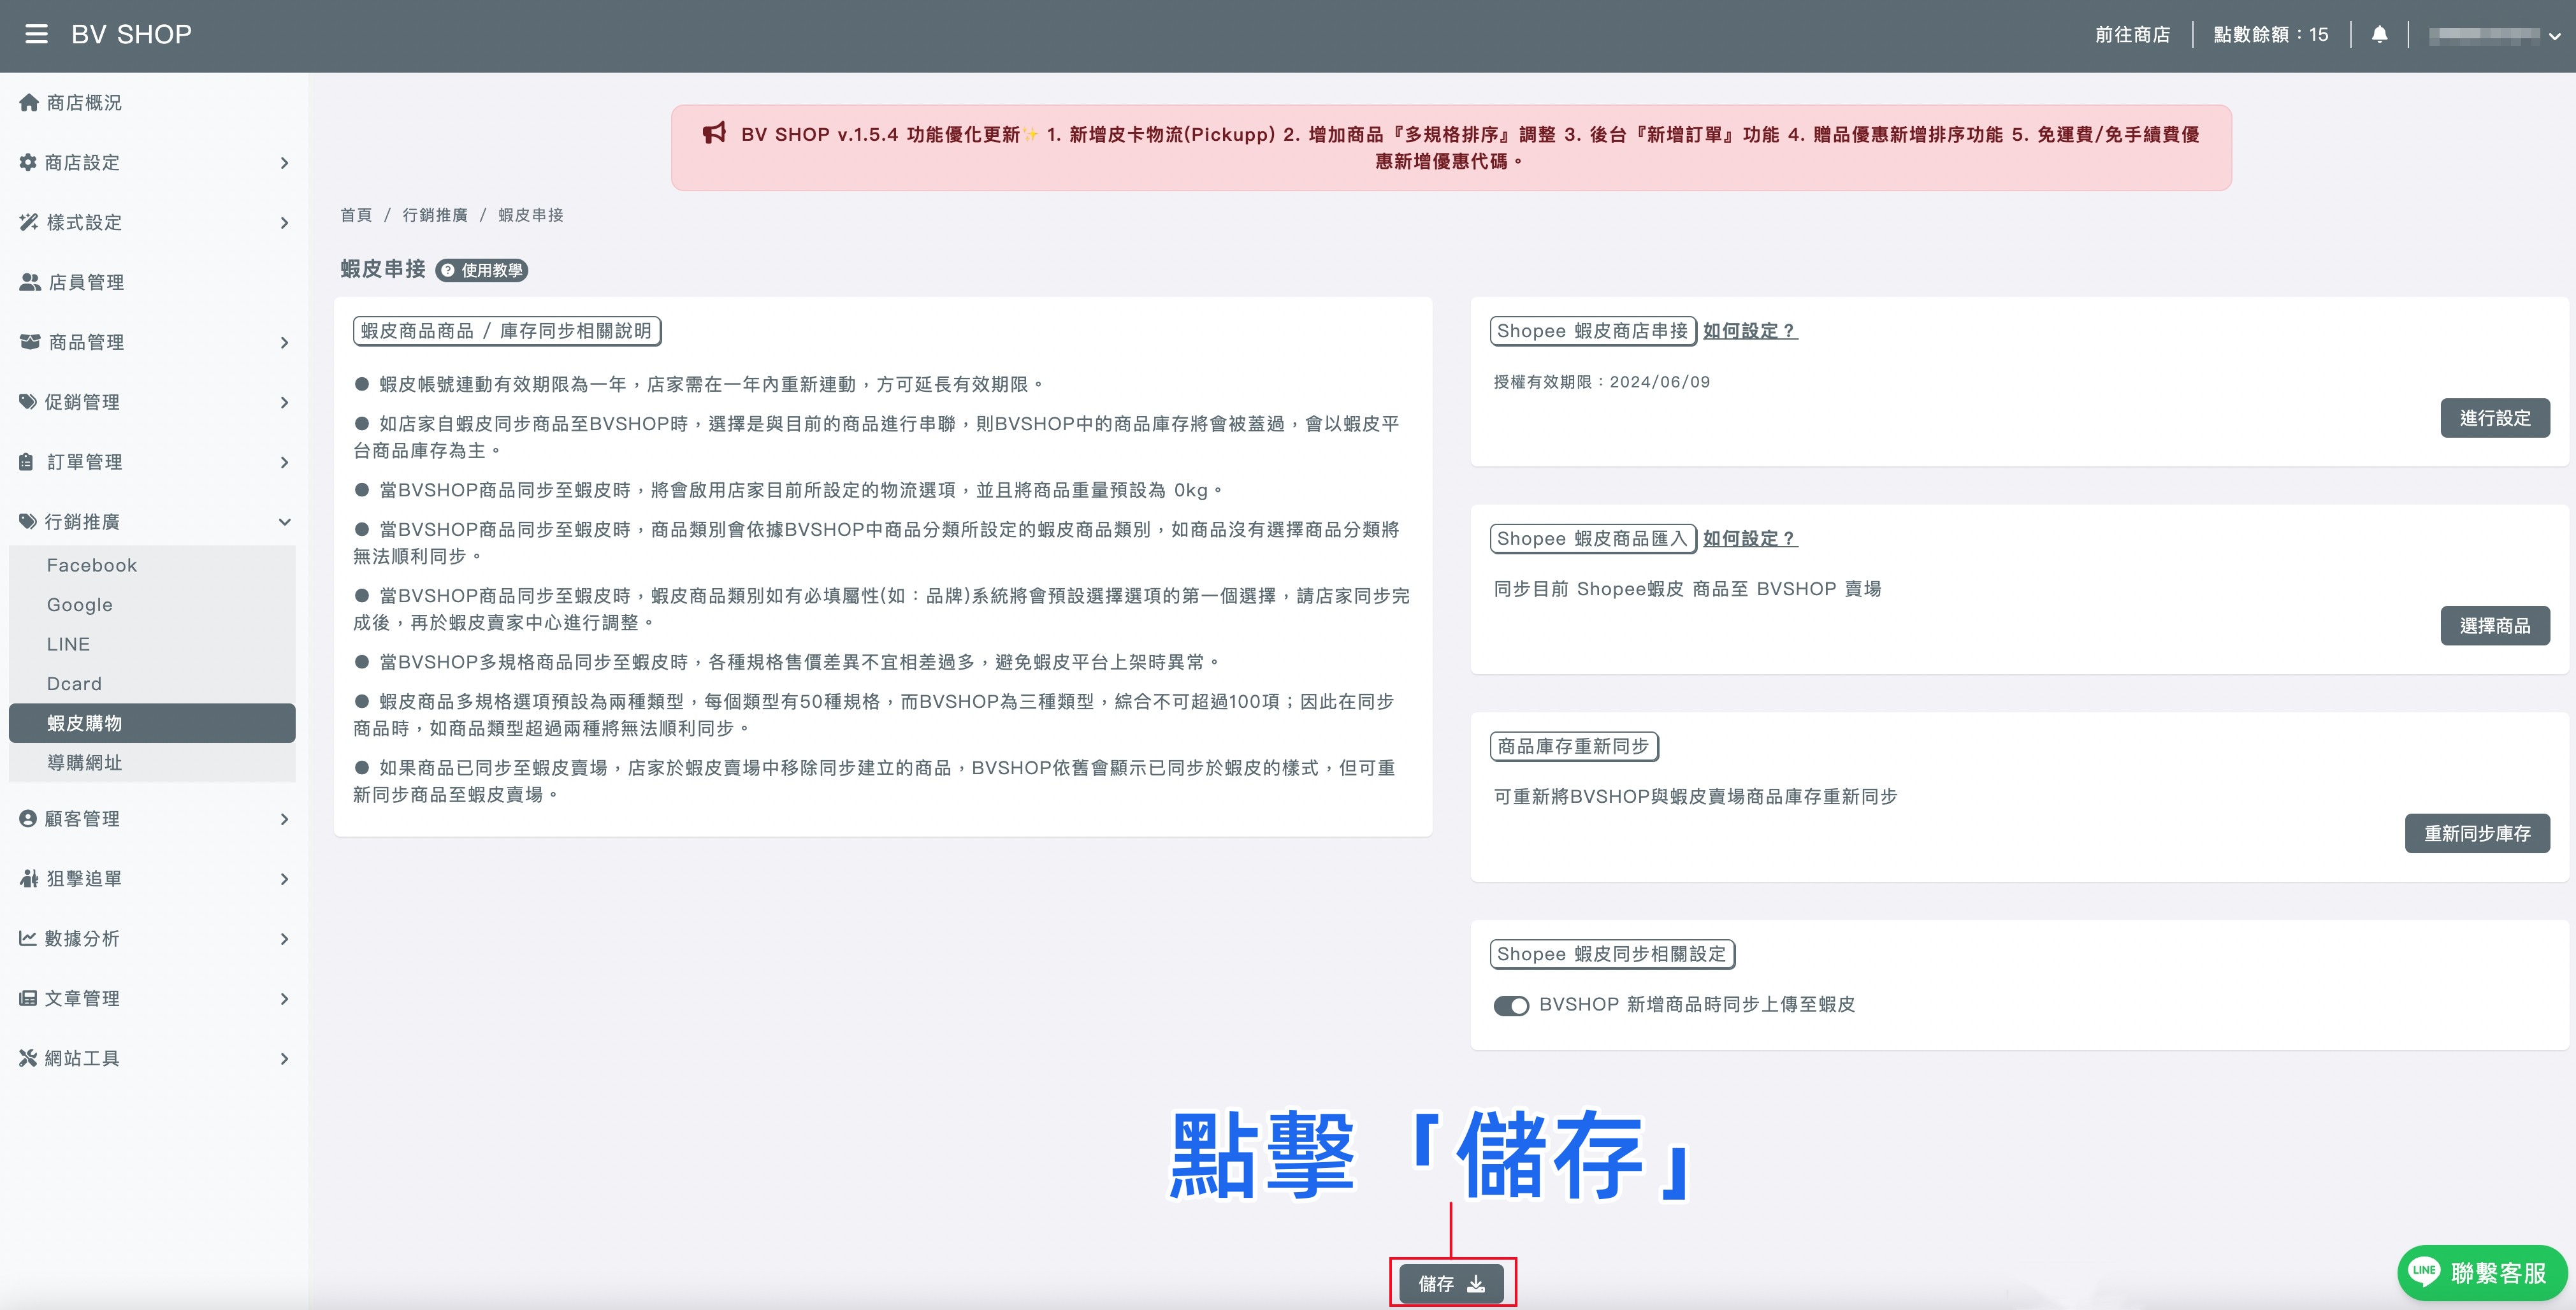Click the 顧客管理 user icon
2576x1310 pixels.
[x=28, y=818]
